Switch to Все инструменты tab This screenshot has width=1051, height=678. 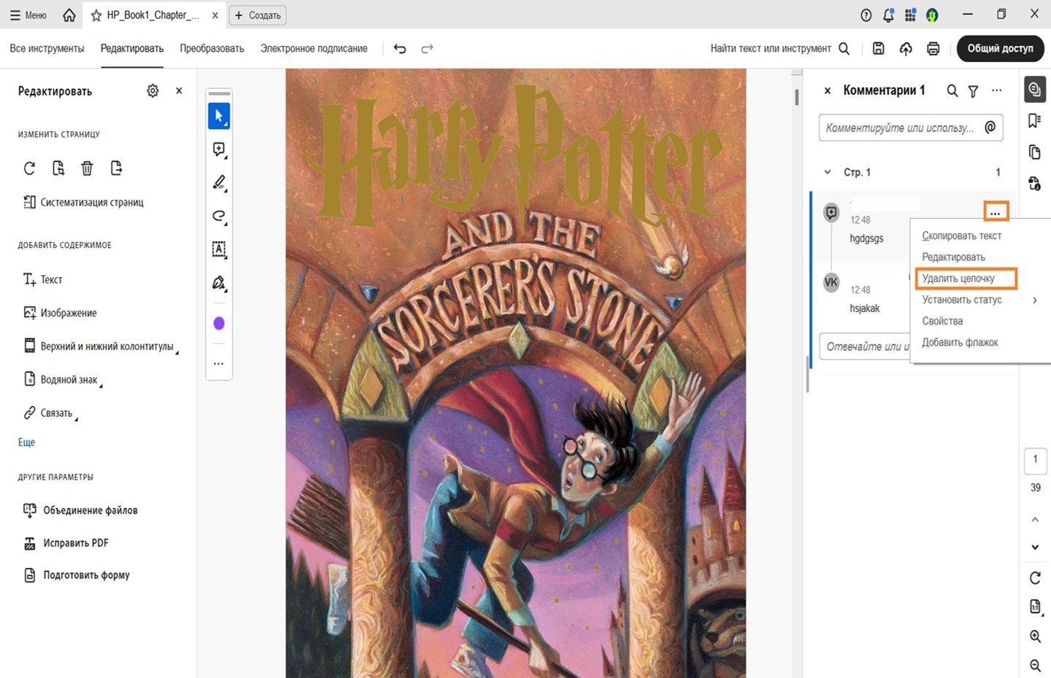point(47,49)
